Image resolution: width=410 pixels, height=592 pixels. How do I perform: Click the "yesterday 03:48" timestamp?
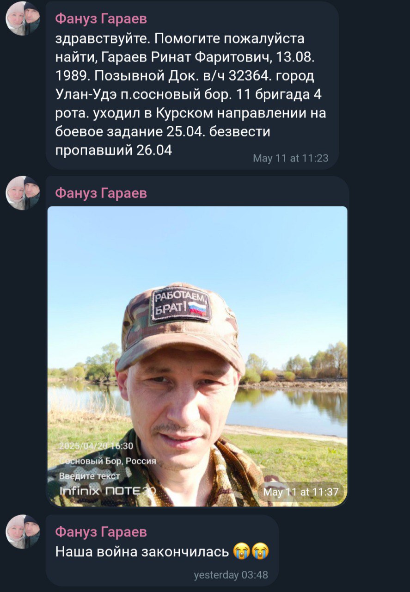point(231,575)
